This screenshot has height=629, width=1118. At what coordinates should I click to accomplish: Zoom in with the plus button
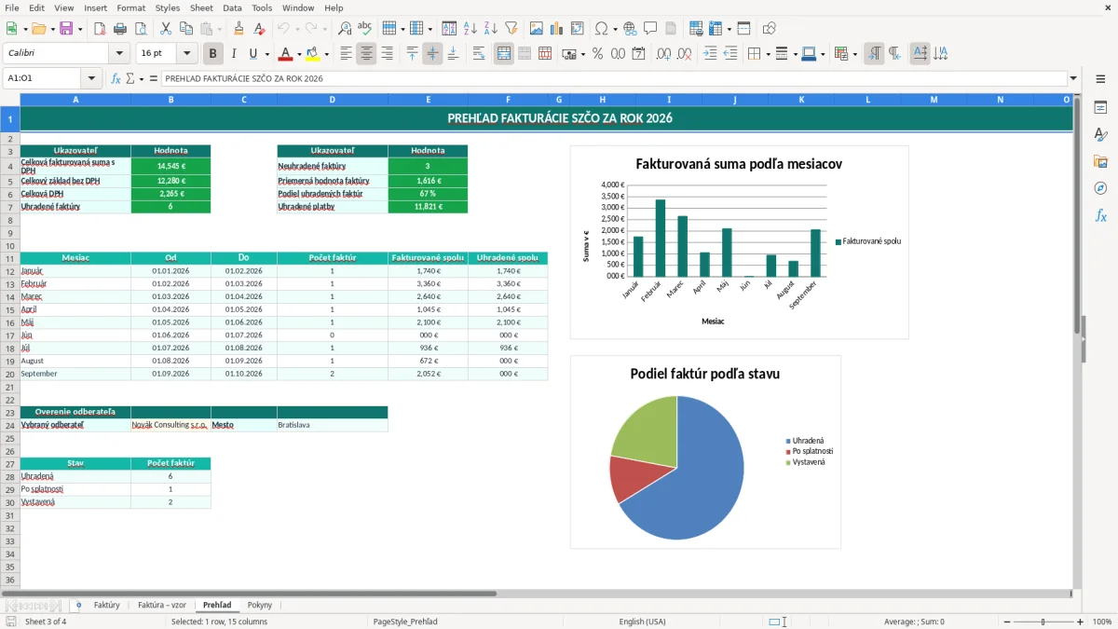click(x=1081, y=622)
